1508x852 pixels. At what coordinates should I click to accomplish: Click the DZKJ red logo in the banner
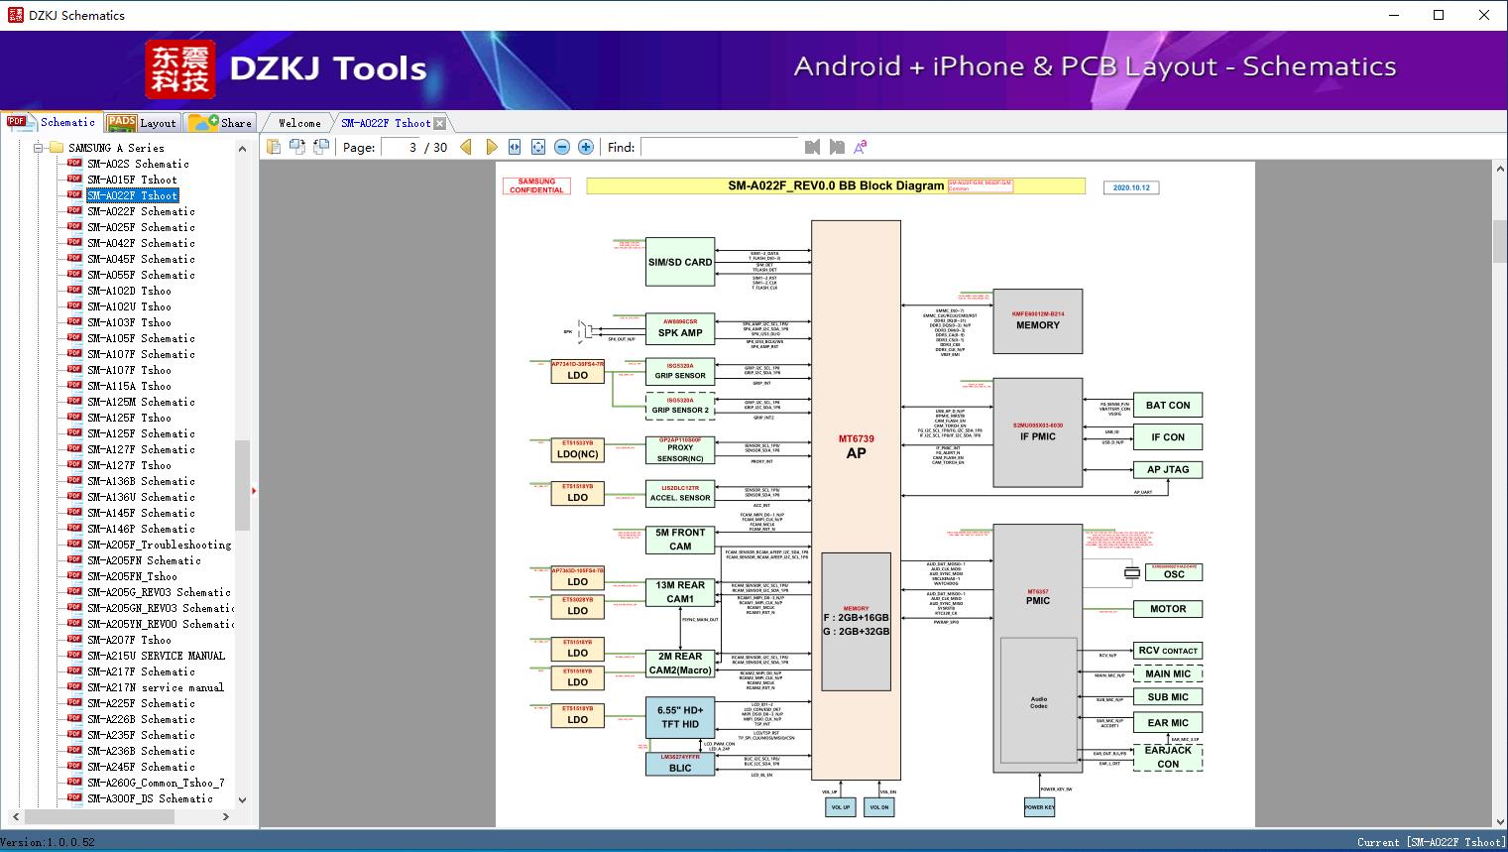[x=179, y=69]
